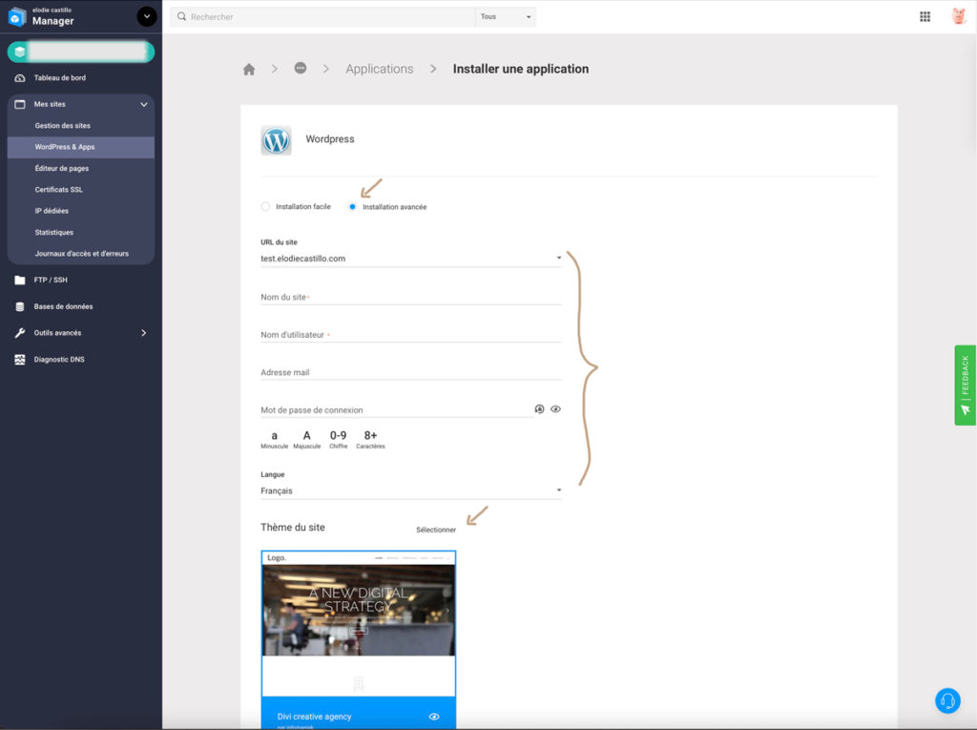
Task: Click the Adresse mail field
Action: [x=411, y=372]
